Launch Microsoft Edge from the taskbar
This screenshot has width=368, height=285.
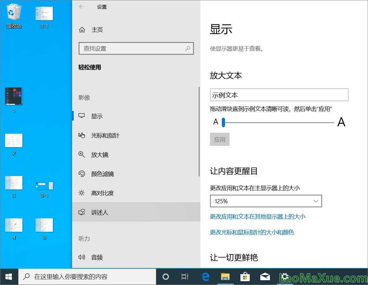point(205,276)
